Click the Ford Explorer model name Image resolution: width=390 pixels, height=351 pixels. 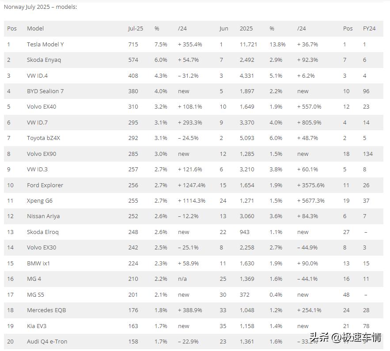pos(45,185)
